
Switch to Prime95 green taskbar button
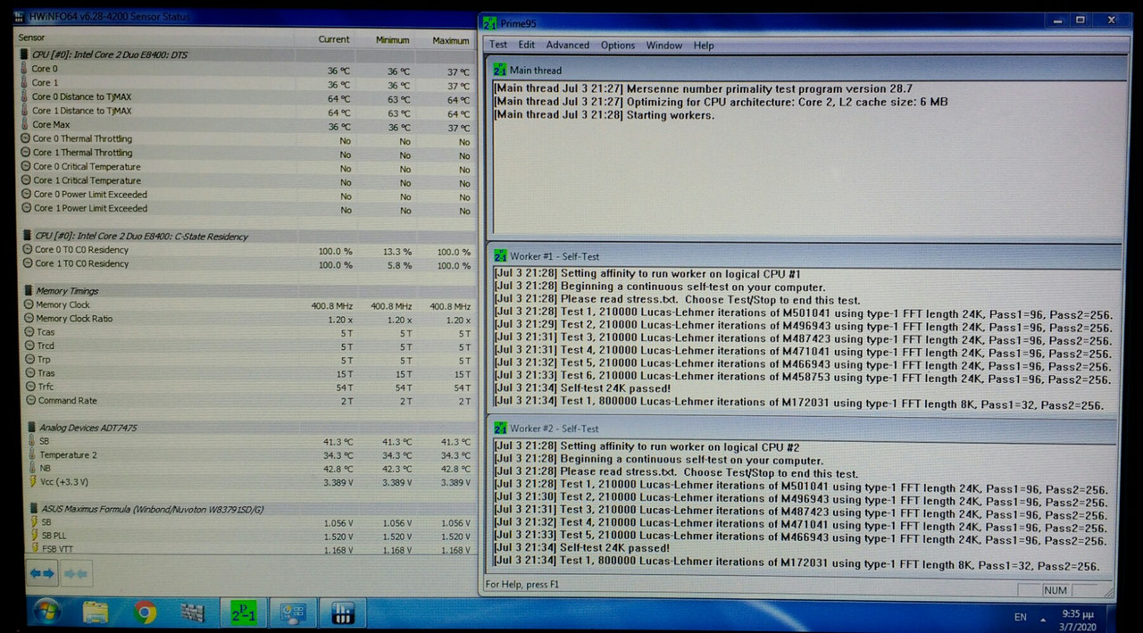pos(243,612)
